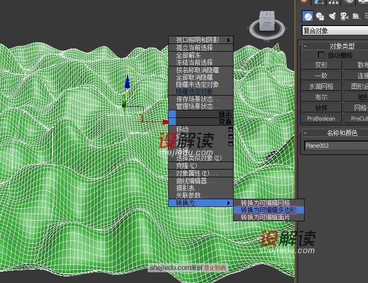Screen dimensions: 368x283
Task: Select 全部解冻 menu entry
Action: (x=201, y=55)
